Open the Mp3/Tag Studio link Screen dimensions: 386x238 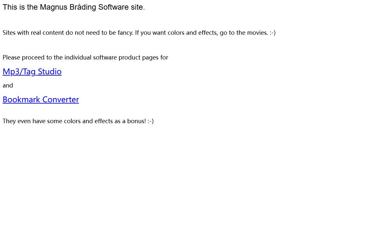point(32,72)
